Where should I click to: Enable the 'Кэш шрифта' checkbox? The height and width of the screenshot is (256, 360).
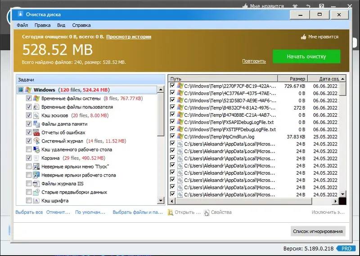pos(29,201)
